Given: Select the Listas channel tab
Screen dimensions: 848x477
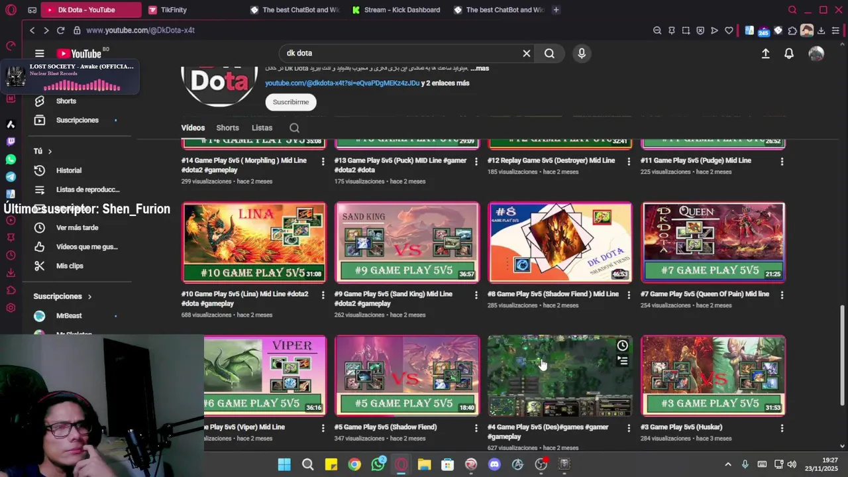Looking at the screenshot, I should point(262,128).
